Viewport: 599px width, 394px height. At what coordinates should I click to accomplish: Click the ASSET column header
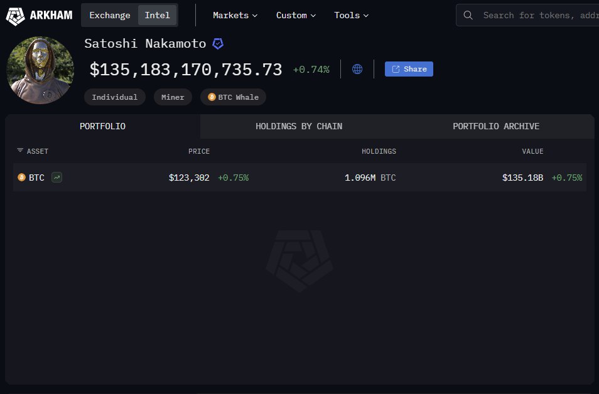coord(38,151)
